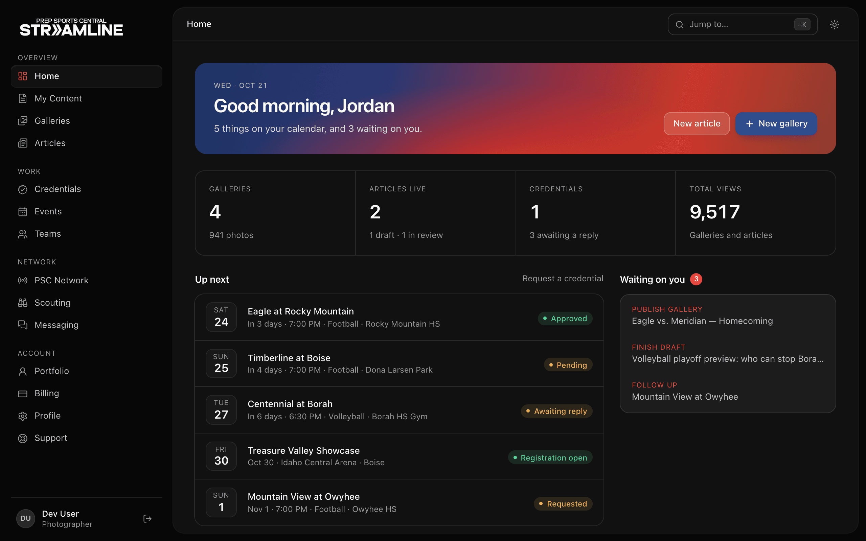Screen dimensions: 866x541
Task: Click the My Content document icon
Action: point(23,98)
